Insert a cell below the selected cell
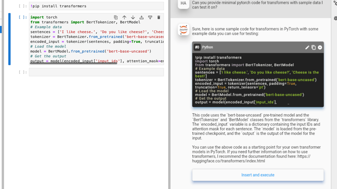The height and width of the screenshot is (189, 337). tap(150, 17)
